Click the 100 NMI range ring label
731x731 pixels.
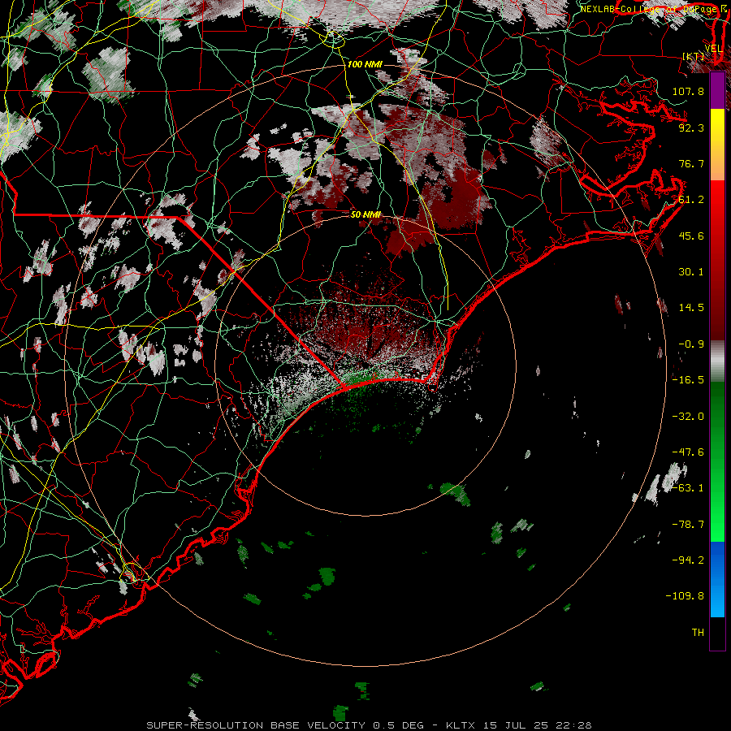(365, 64)
